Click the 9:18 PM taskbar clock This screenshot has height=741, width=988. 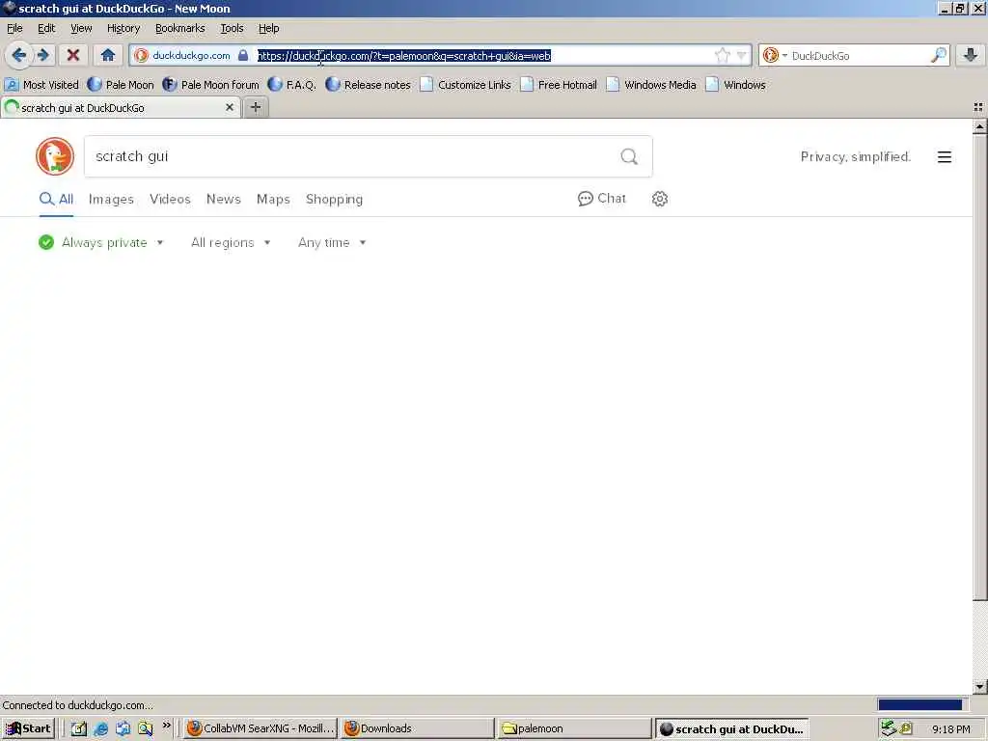pos(950,729)
